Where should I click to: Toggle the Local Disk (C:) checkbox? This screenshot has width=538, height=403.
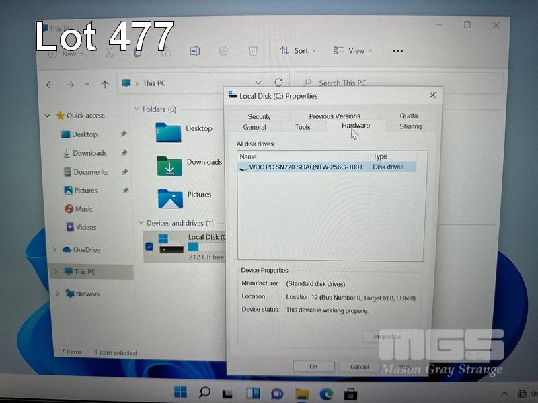(149, 247)
